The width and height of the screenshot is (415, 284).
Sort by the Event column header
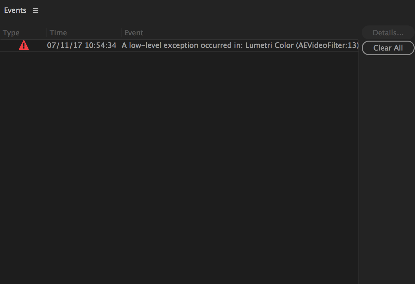click(134, 33)
